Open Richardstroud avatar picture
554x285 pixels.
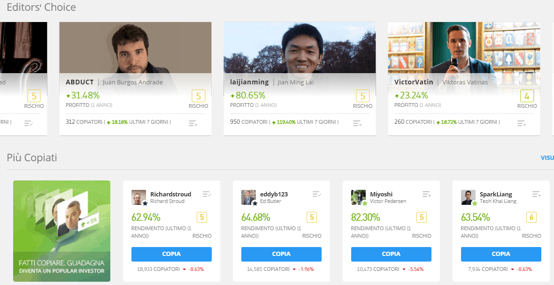point(138,197)
